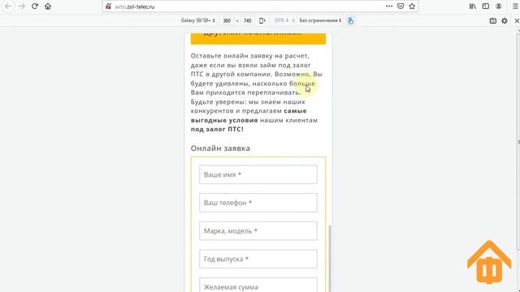Go back to the previous page

coord(8,6)
